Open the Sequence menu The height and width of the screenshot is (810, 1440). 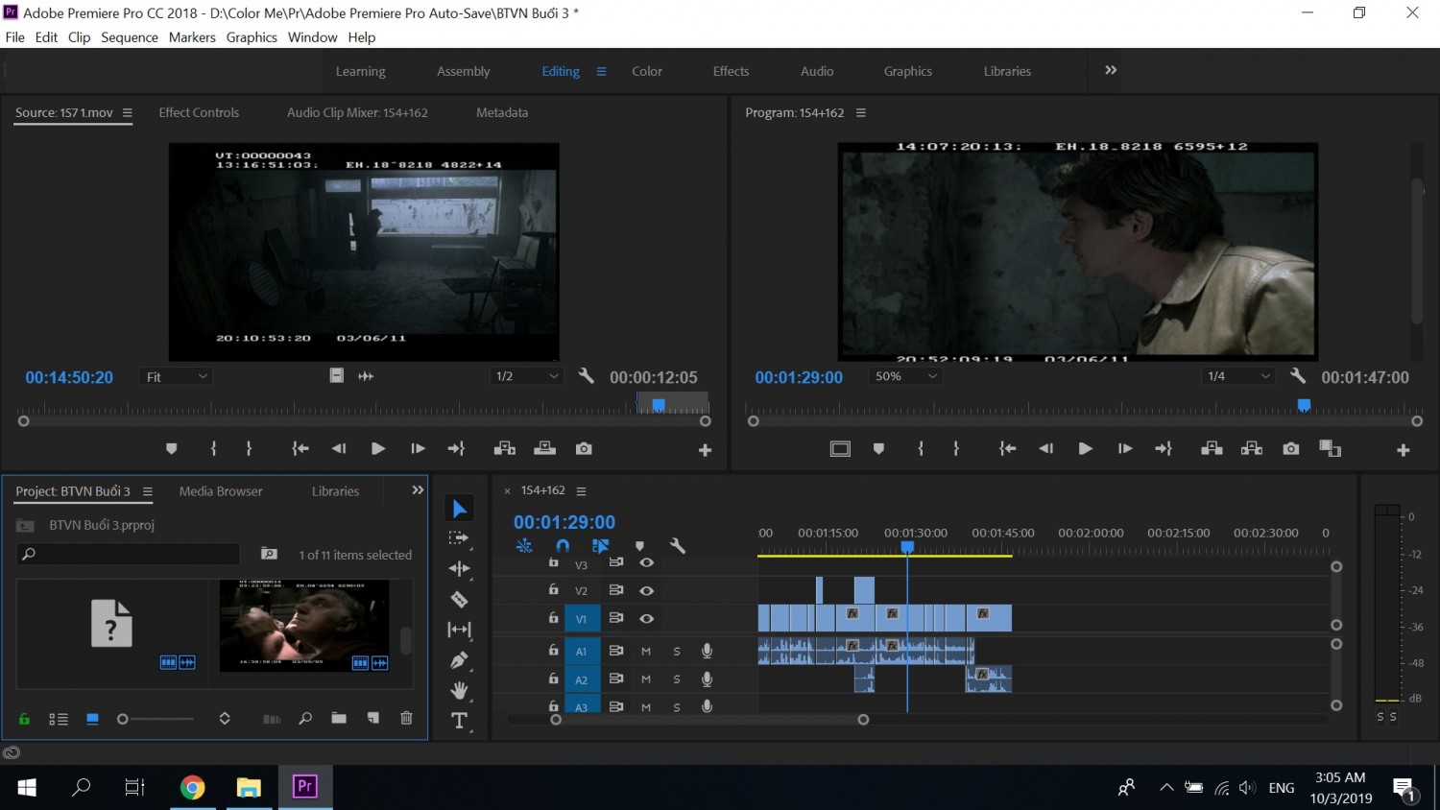(x=130, y=37)
